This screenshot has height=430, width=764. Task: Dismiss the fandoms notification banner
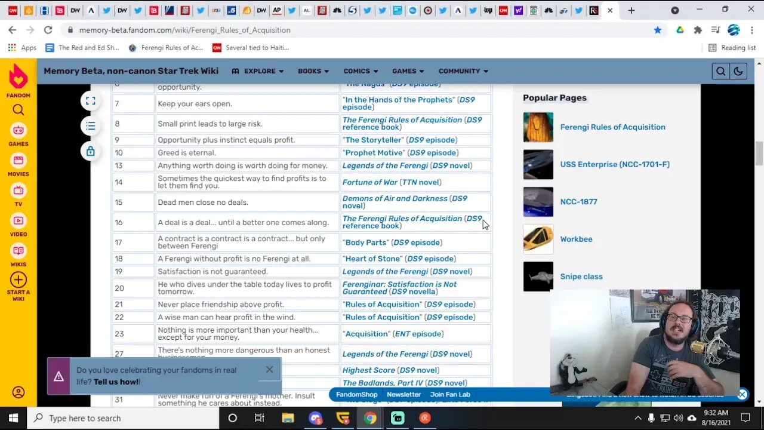click(x=269, y=370)
